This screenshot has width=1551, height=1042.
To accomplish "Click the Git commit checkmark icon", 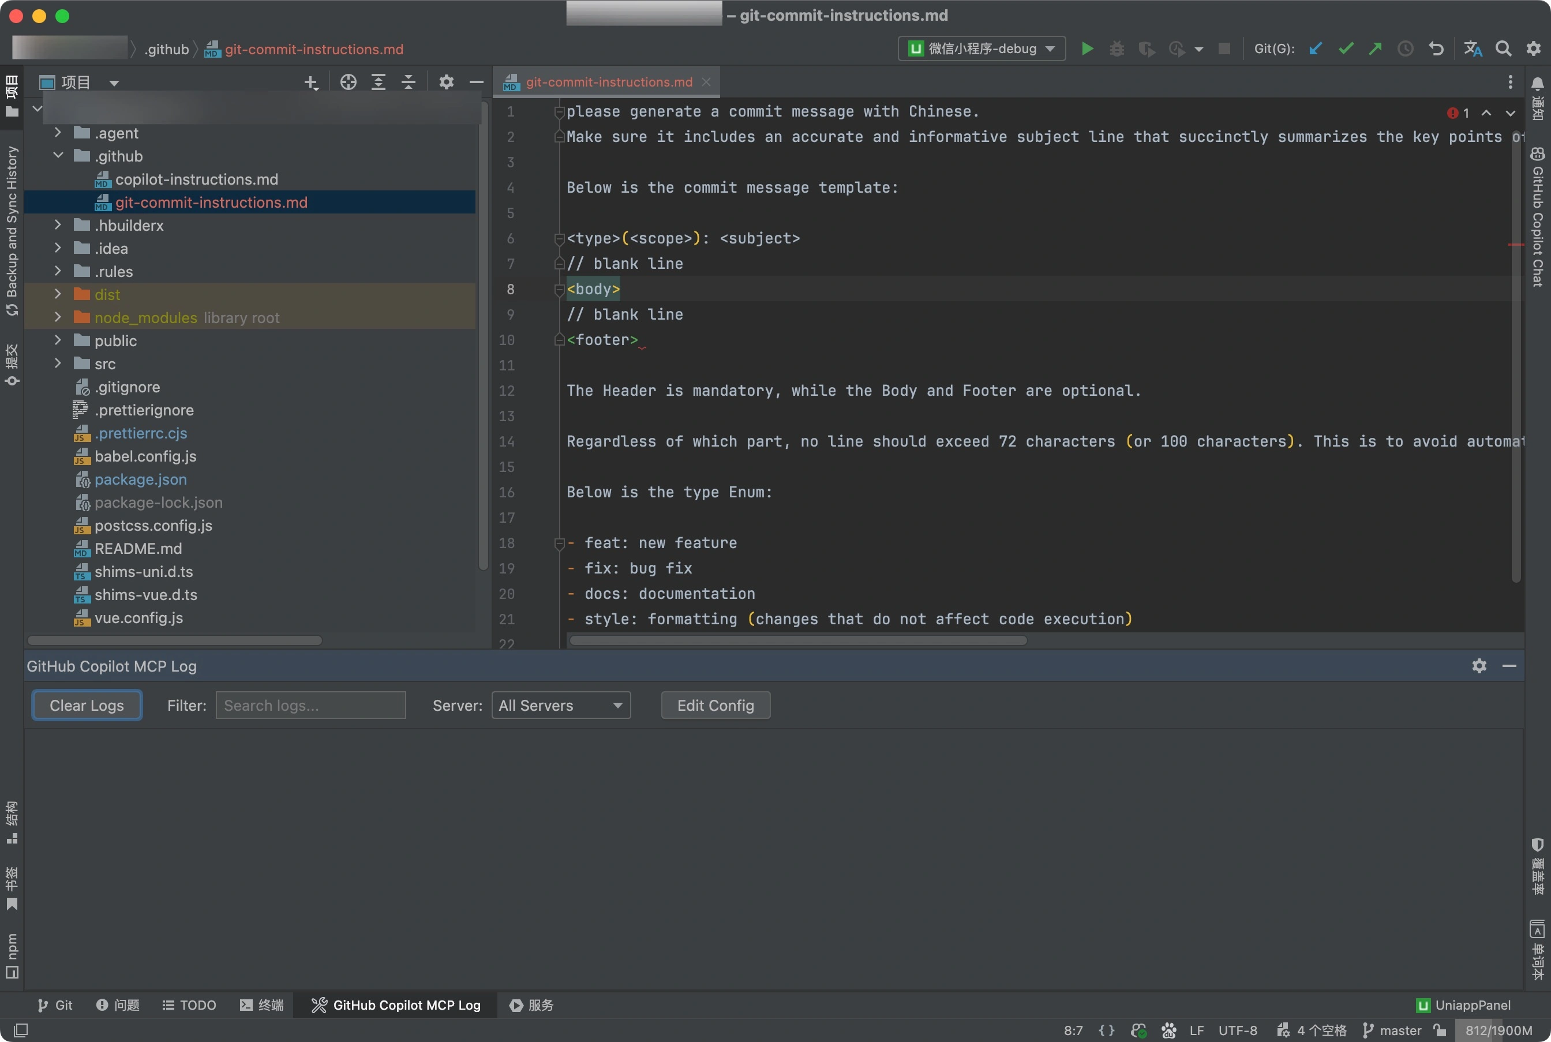I will tap(1346, 48).
